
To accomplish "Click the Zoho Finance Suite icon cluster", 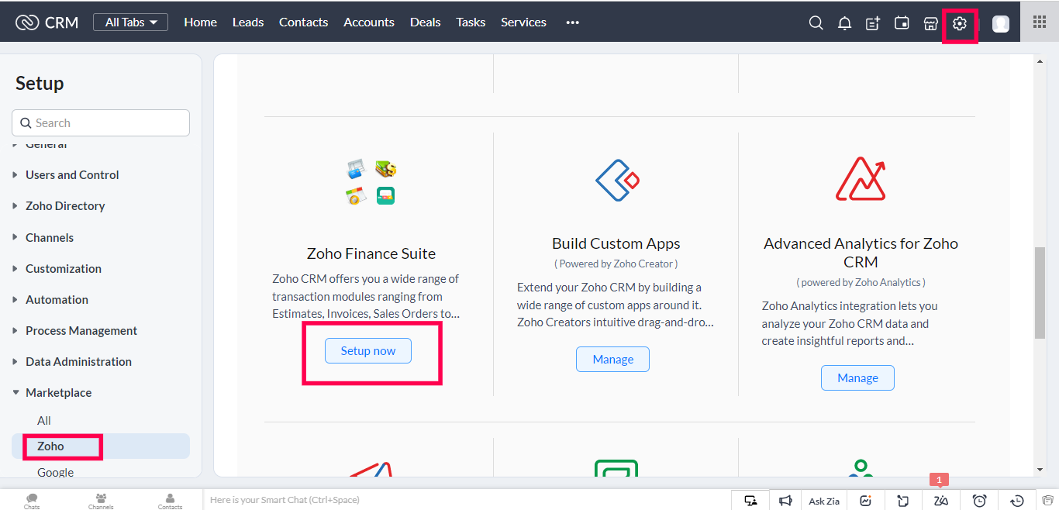I will point(371,182).
